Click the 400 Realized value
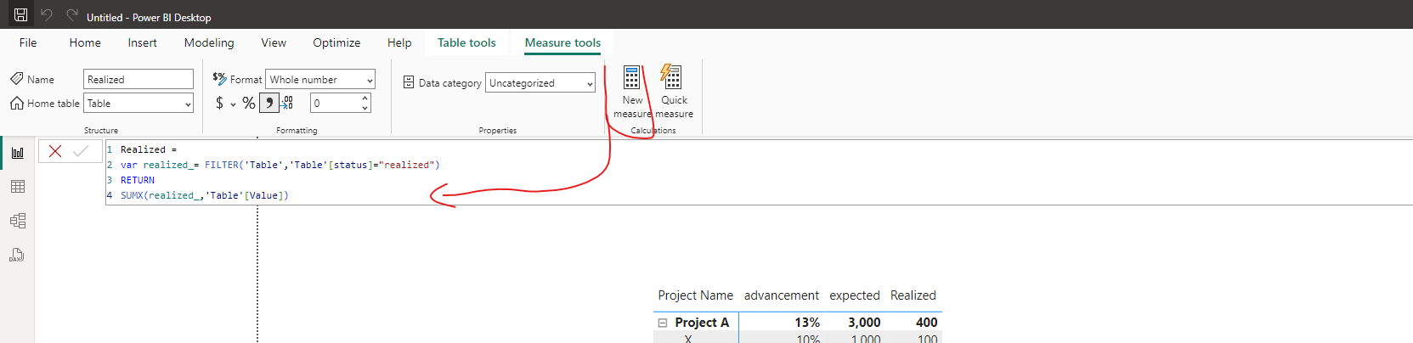The height and width of the screenshot is (343, 1413). pos(927,323)
